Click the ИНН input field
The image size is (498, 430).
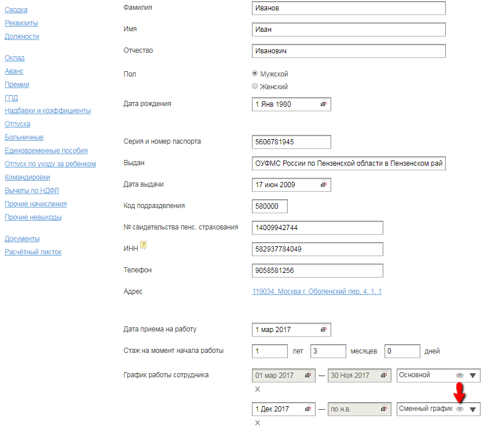coord(317,249)
